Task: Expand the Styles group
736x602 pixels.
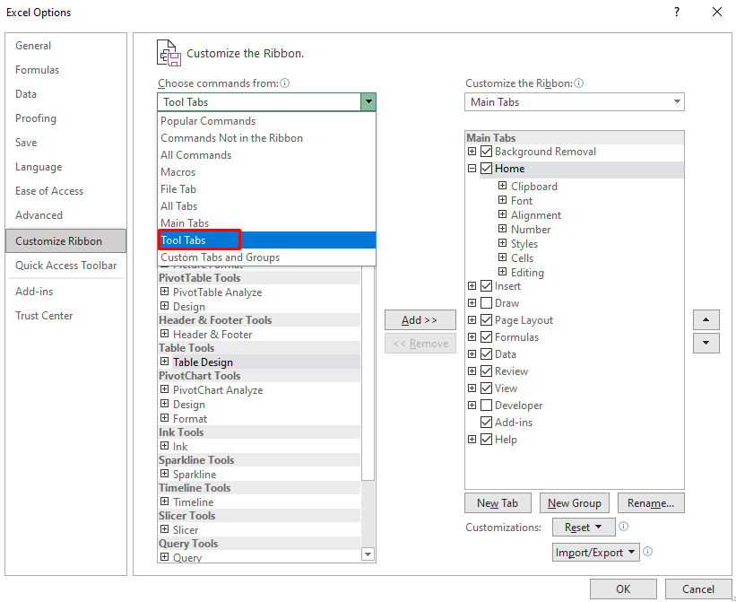Action: 502,243
